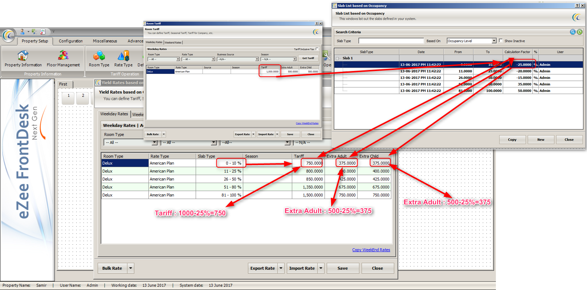Screen dimensions: 587x290
Task: Select Weekend Rates tab in Room Tariff window
Action: 173,42
